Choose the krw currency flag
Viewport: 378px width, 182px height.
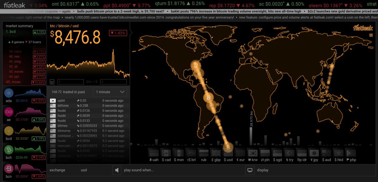click(252, 153)
